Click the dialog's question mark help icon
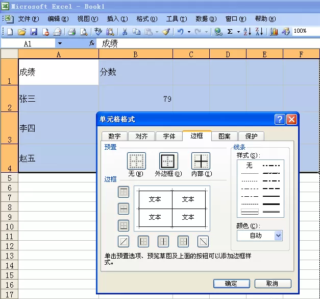Screen dimensions: 320x299 click(x=280, y=119)
